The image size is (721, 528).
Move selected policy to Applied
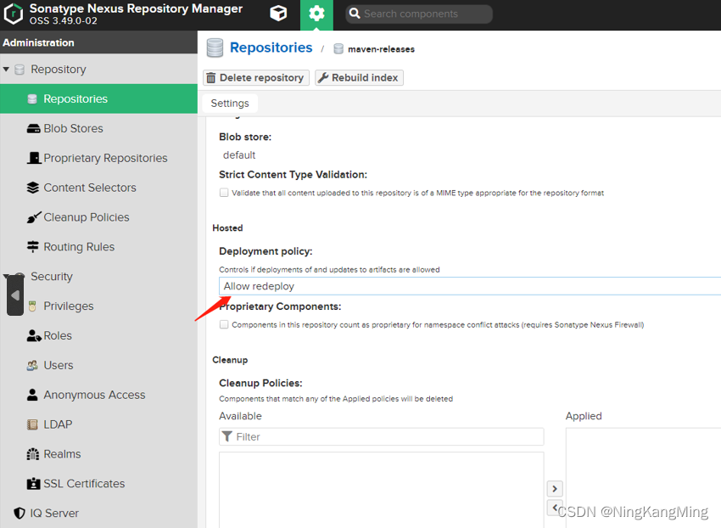tap(555, 488)
